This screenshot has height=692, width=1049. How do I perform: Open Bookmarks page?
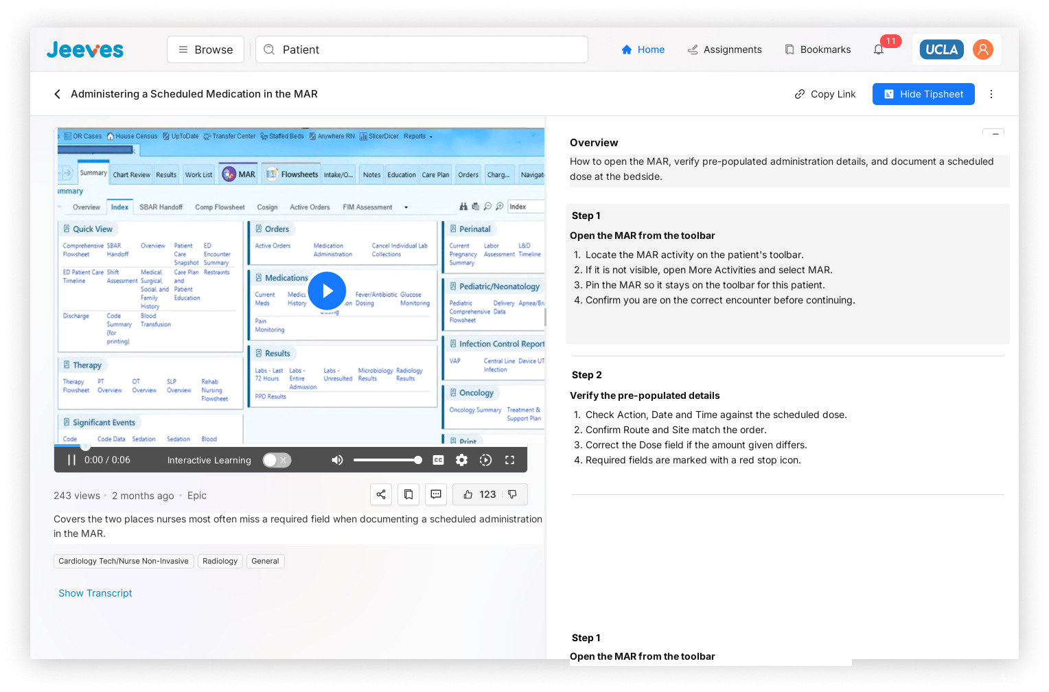pos(817,49)
